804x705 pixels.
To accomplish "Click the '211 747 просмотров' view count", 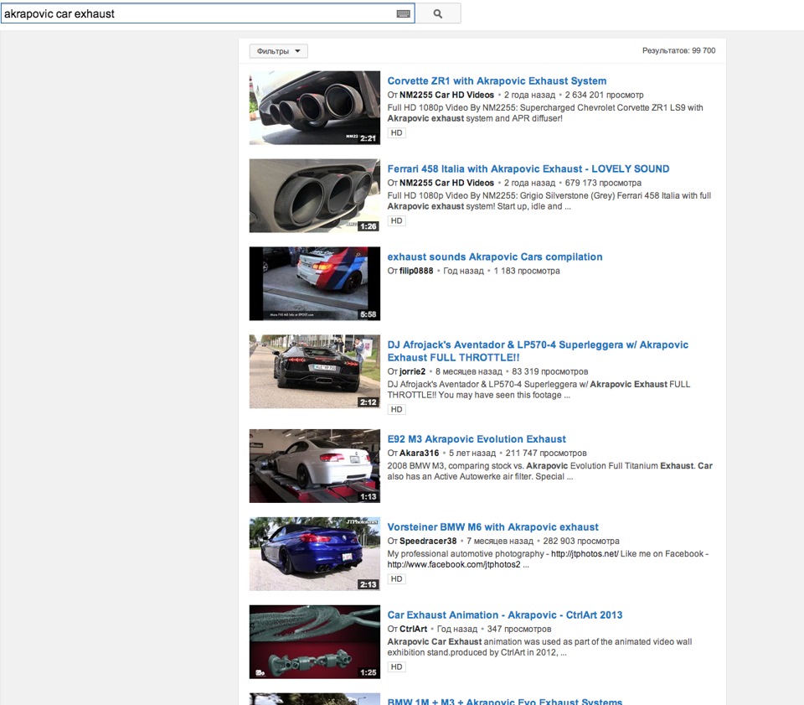I will 546,453.
